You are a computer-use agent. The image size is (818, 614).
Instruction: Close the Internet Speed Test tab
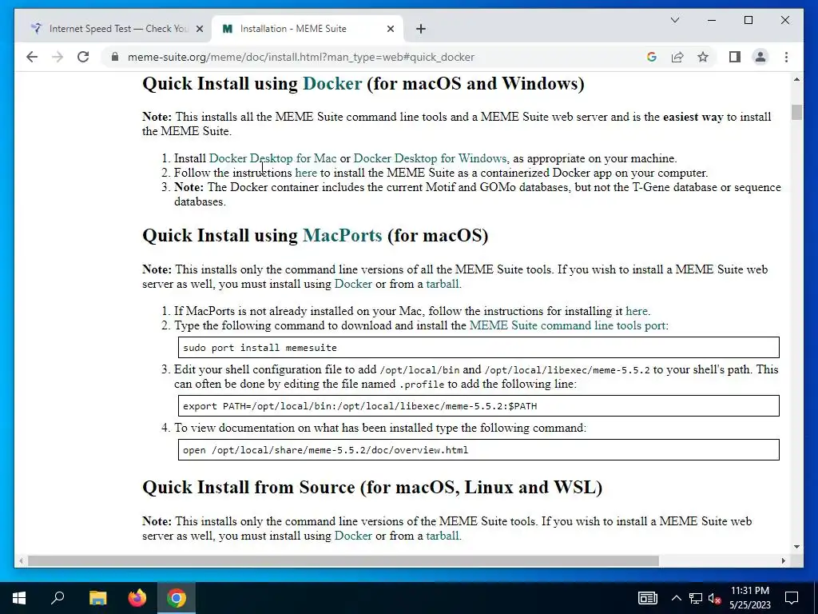pyautogui.click(x=199, y=29)
